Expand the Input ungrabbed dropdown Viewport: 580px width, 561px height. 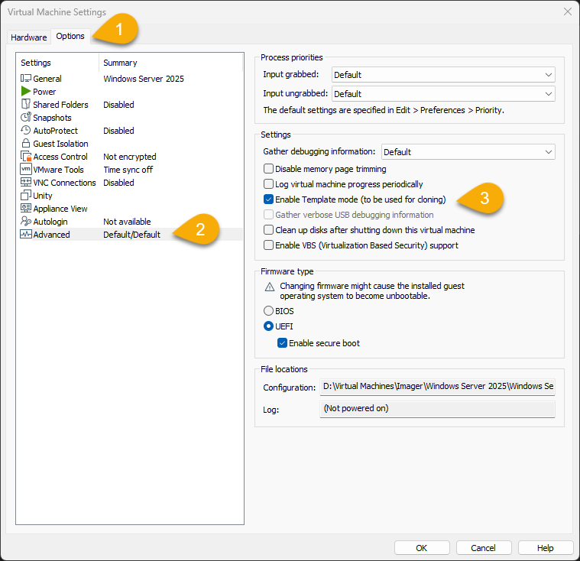(x=443, y=93)
